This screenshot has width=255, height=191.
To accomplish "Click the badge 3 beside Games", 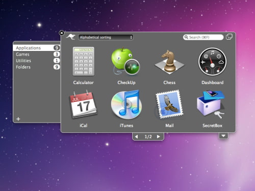I will 57,54.
